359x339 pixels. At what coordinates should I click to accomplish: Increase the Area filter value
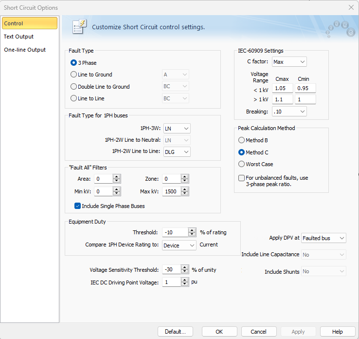(117, 176)
